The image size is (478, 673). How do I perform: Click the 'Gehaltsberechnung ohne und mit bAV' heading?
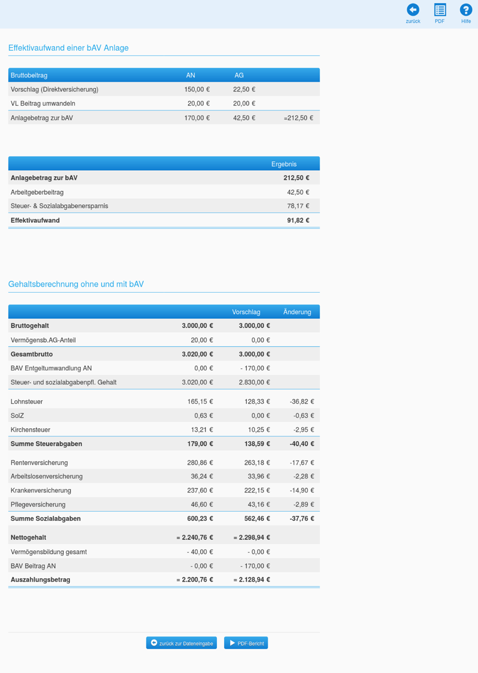[x=76, y=284]
